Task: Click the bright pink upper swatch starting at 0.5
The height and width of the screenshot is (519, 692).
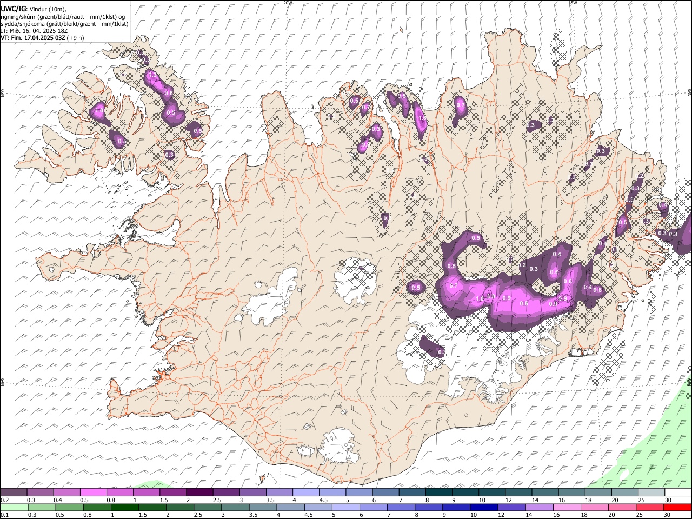Action: coord(93,492)
